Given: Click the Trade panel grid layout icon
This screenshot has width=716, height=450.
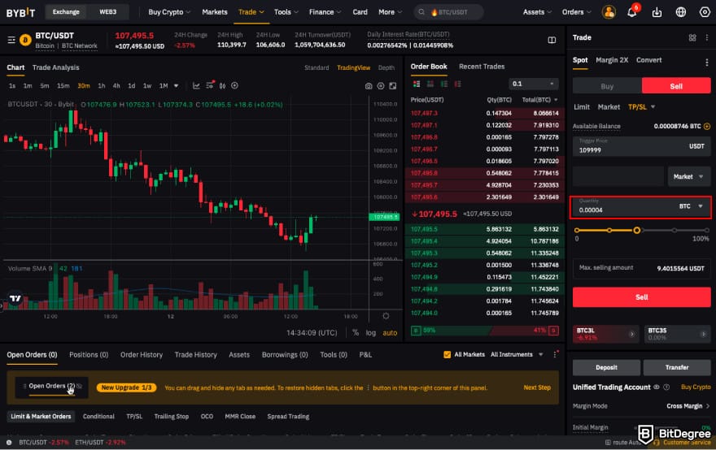Looking at the screenshot, I should click(692, 38).
